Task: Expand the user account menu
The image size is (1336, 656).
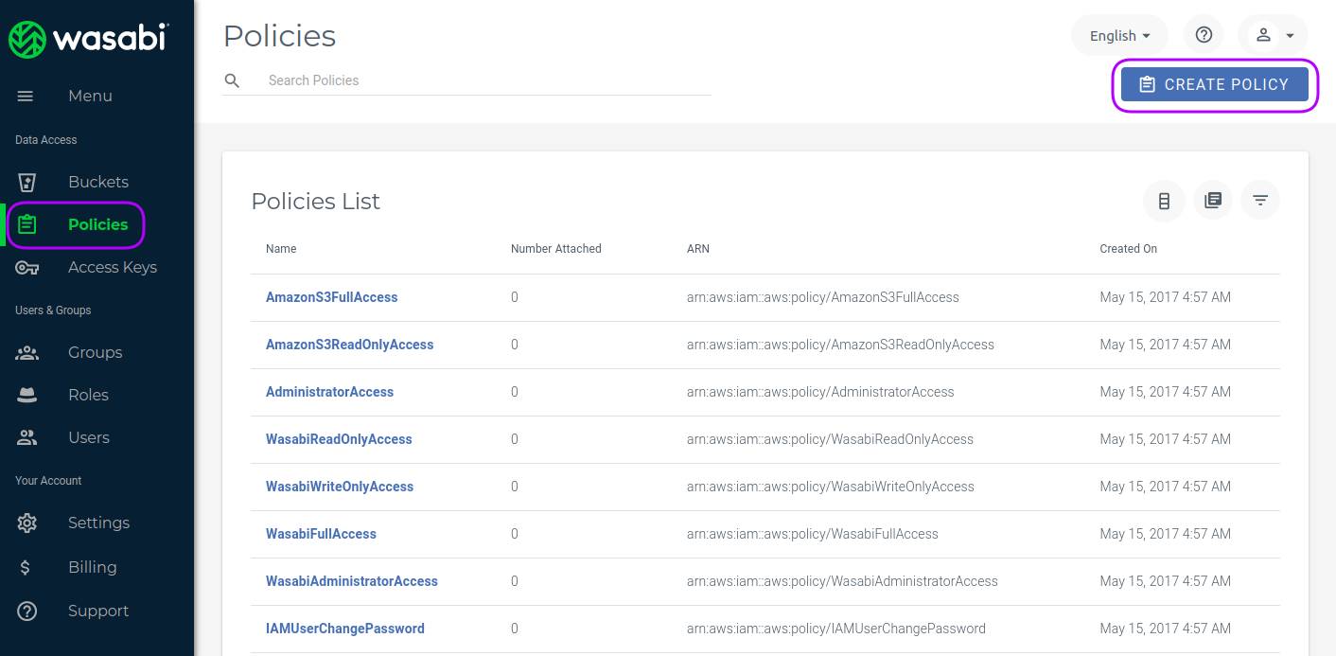Action: coord(1273,35)
